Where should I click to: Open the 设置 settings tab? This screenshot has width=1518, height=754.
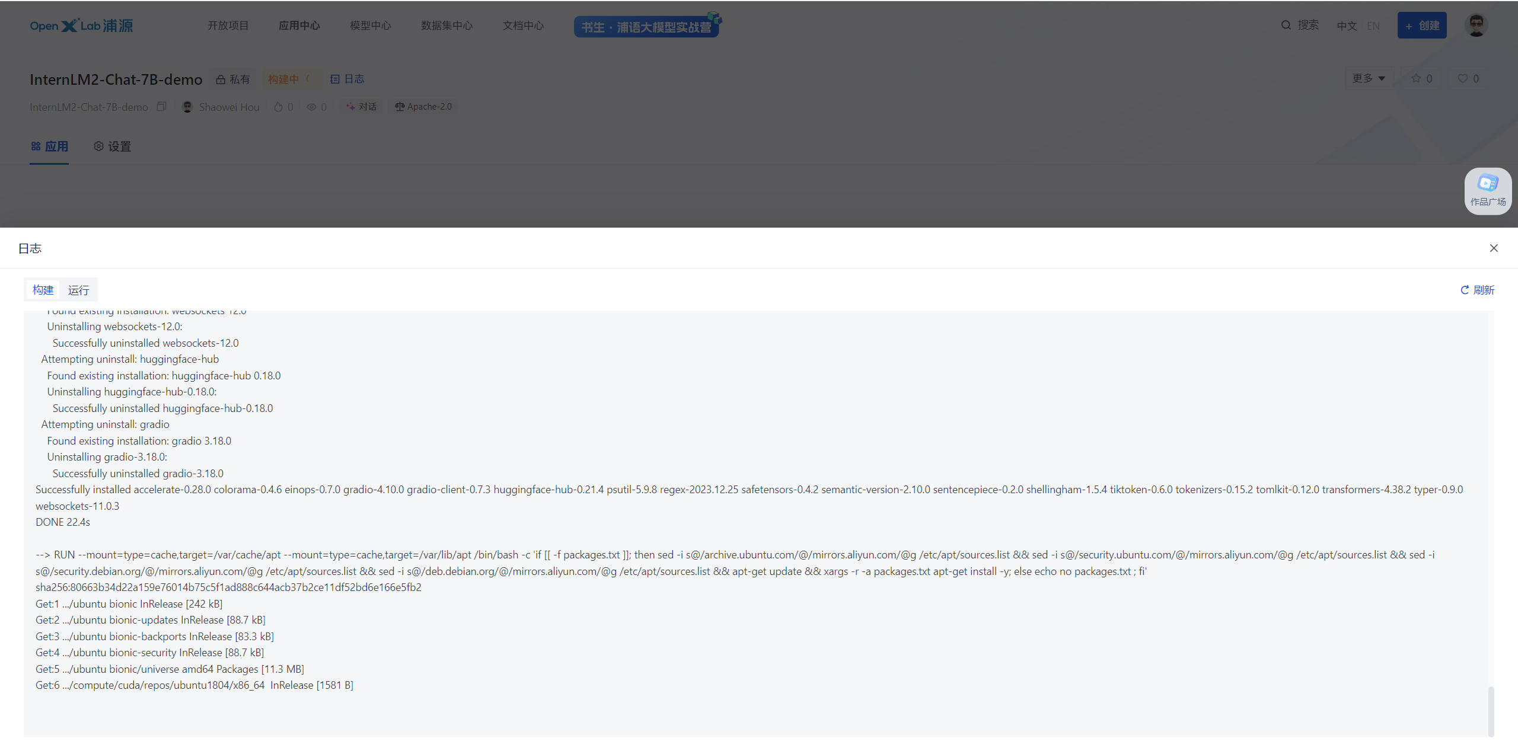112,146
